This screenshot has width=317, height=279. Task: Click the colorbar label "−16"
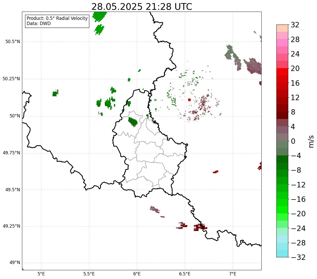click(x=298, y=199)
